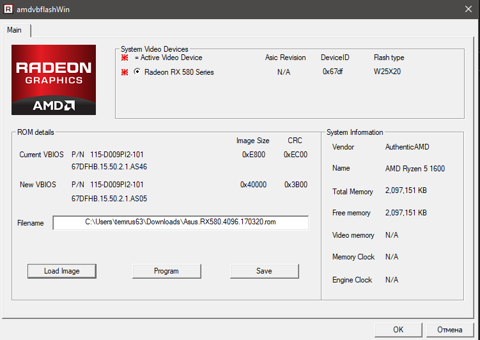Click the amdvbflashWin title bar app icon
This screenshot has height=340, width=480.
pos(8,9)
